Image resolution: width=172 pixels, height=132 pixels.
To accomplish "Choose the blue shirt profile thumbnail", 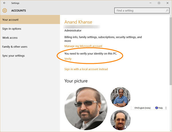I will [x=120, y=97].
